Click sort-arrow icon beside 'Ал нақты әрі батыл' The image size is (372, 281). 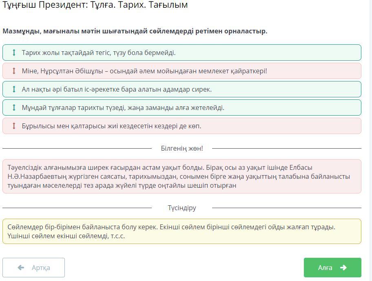14,89
